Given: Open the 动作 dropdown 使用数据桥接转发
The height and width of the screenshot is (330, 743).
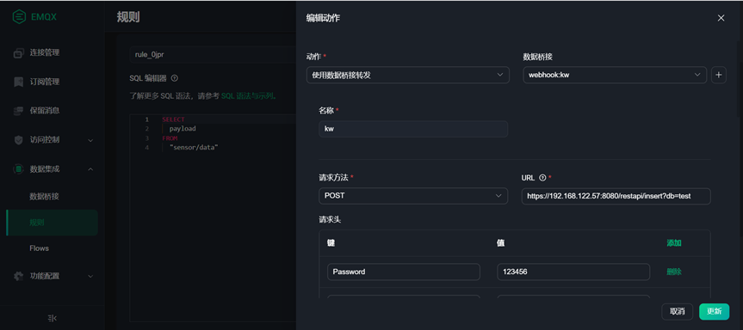Looking at the screenshot, I should pyautogui.click(x=407, y=75).
